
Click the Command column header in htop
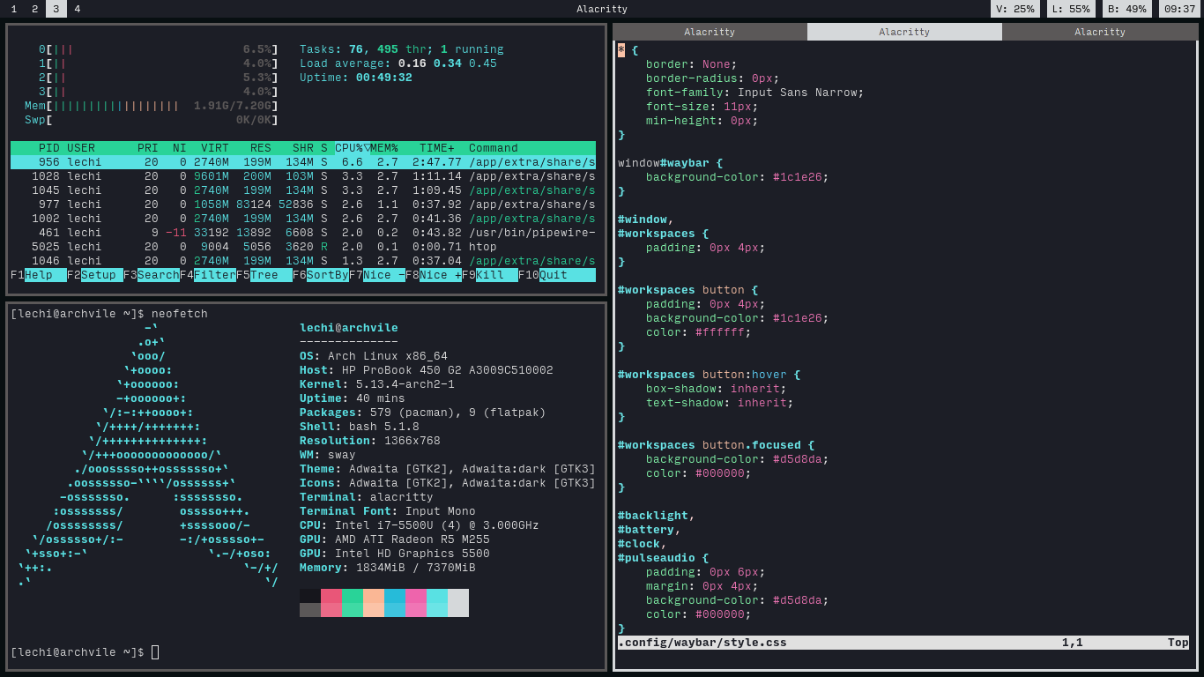tap(494, 148)
